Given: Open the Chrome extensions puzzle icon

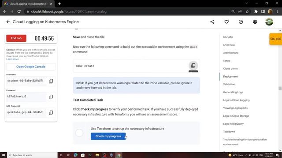Looking at the screenshot, I should 256,11.
